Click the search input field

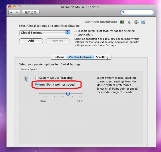pyautogui.click(x=137, y=12)
